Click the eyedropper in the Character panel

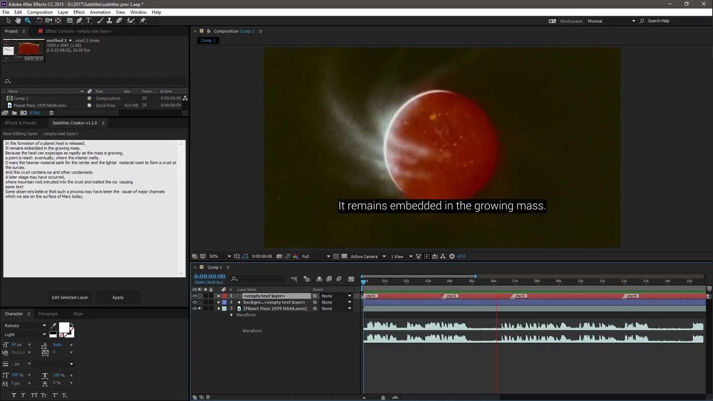(x=53, y=326)
